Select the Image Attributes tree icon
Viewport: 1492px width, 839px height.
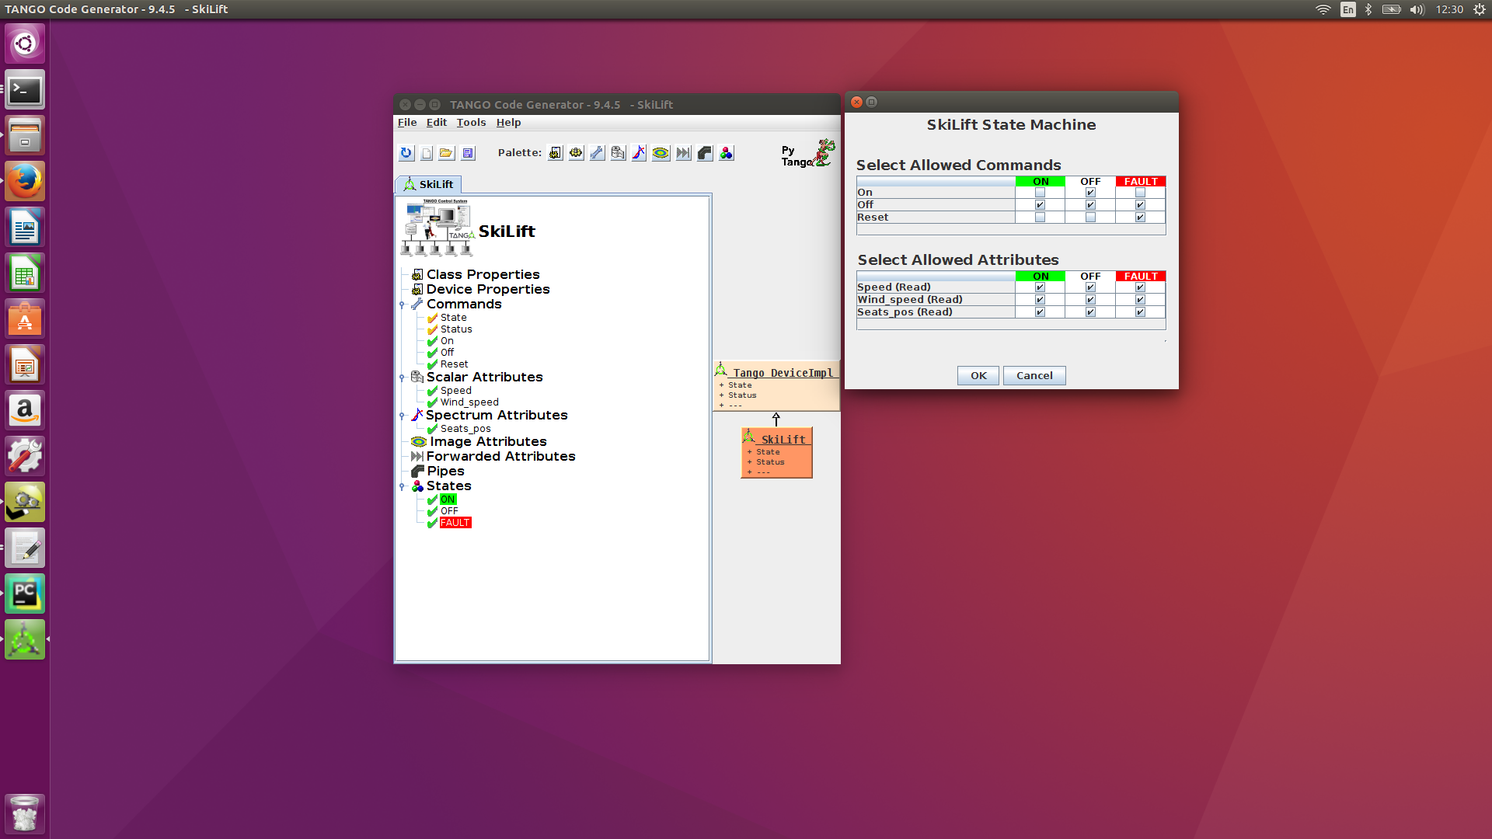419,441
